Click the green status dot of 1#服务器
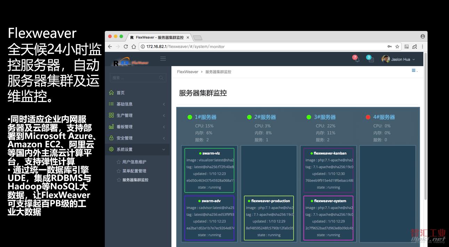The image size is (449, 247). pos(190,117)
